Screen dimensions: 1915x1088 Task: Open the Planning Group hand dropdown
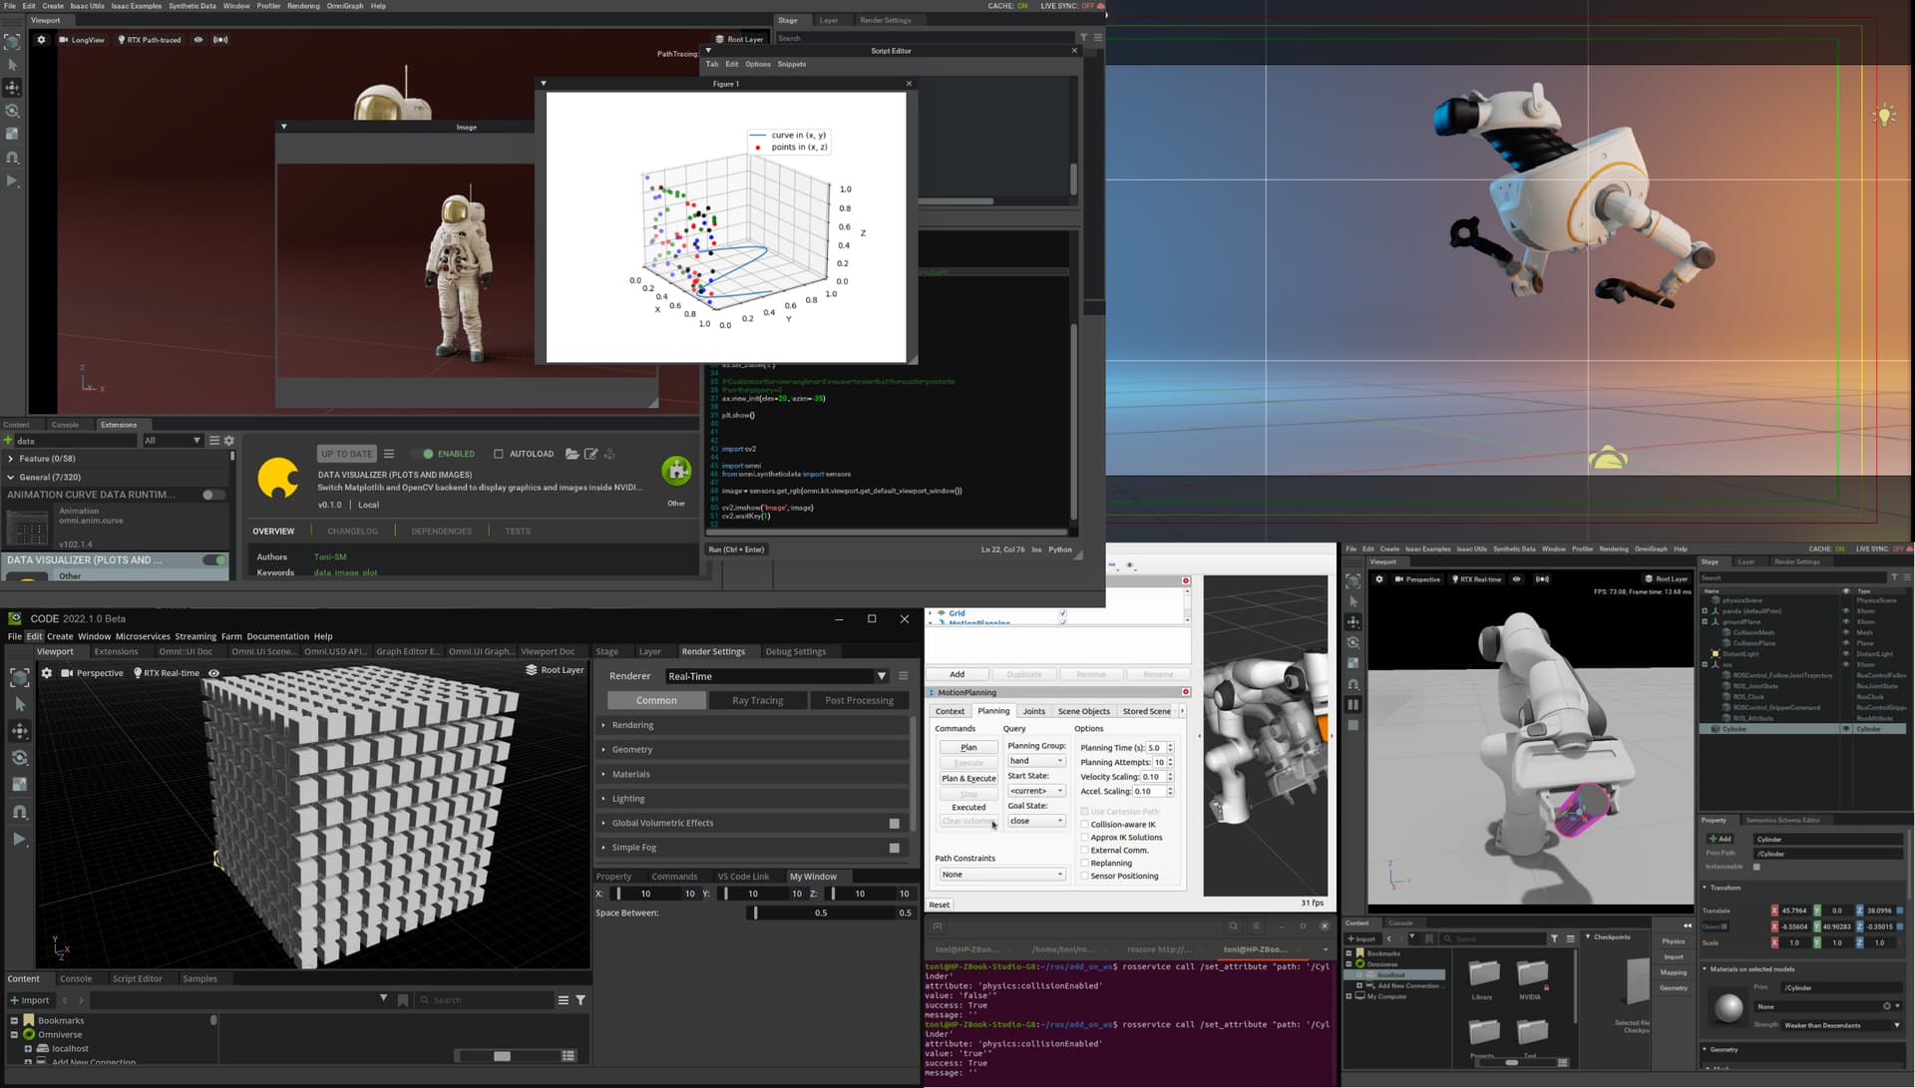click(x=1036, y=761)
